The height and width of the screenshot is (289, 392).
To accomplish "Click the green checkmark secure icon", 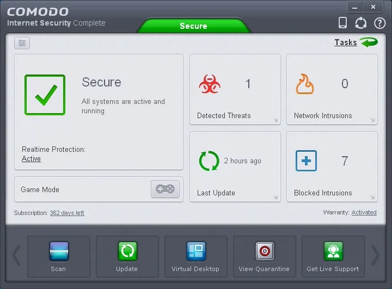I will [x=45, y=95].
